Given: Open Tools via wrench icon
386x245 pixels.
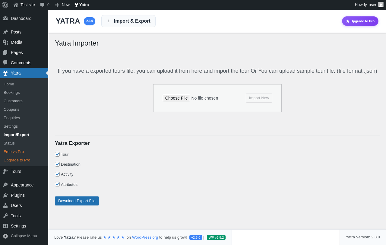Looking at the screenshot, I should tap(5, 216).
